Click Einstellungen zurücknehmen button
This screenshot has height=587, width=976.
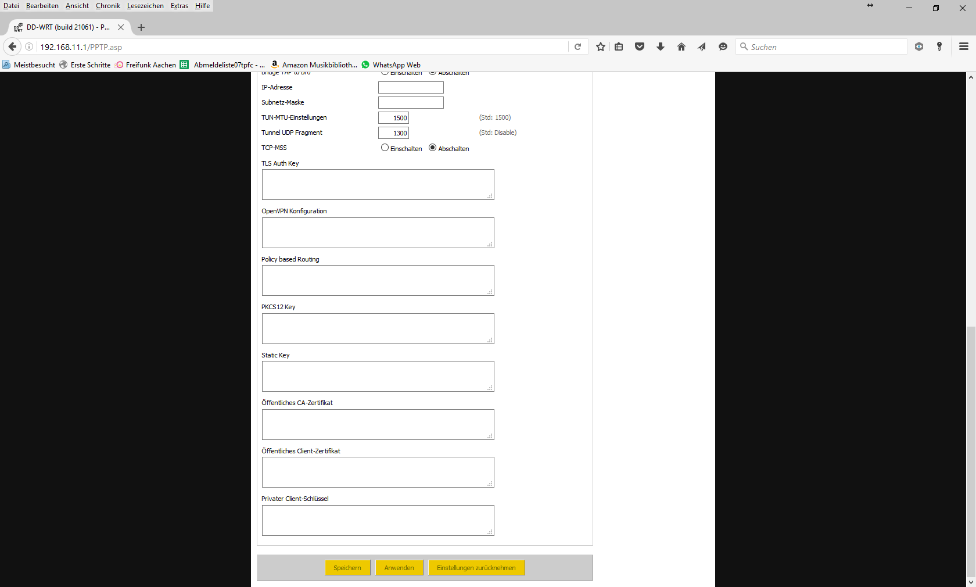476,568
